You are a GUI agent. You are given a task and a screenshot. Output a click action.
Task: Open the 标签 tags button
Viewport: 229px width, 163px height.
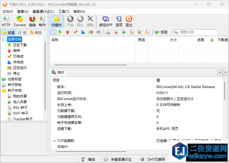tap(161, 32)
